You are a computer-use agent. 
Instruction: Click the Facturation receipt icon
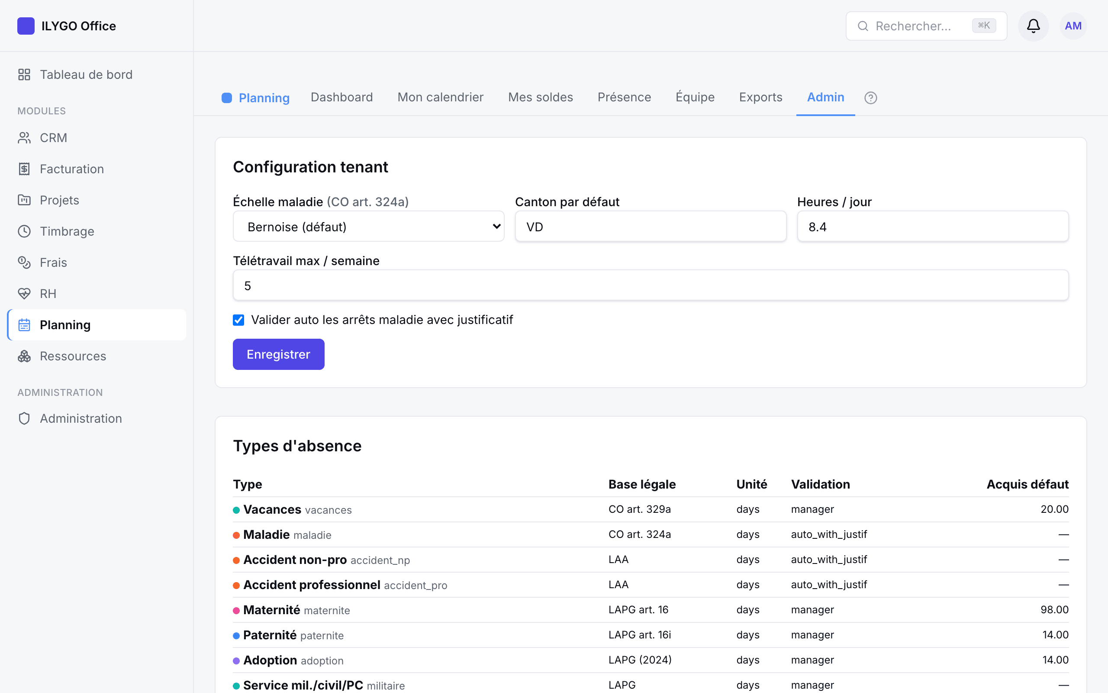24,168
